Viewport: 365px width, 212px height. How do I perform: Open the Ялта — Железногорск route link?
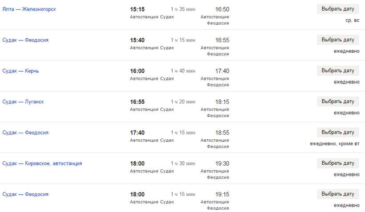coord(29,9)
